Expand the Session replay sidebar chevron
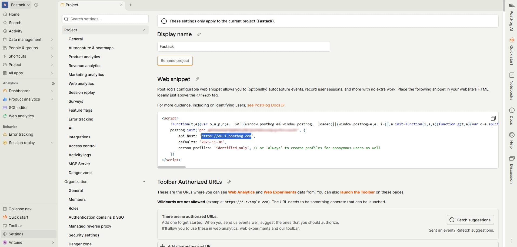Image resolution: width=517 pixels, height=247 pixels. [52, 143]
